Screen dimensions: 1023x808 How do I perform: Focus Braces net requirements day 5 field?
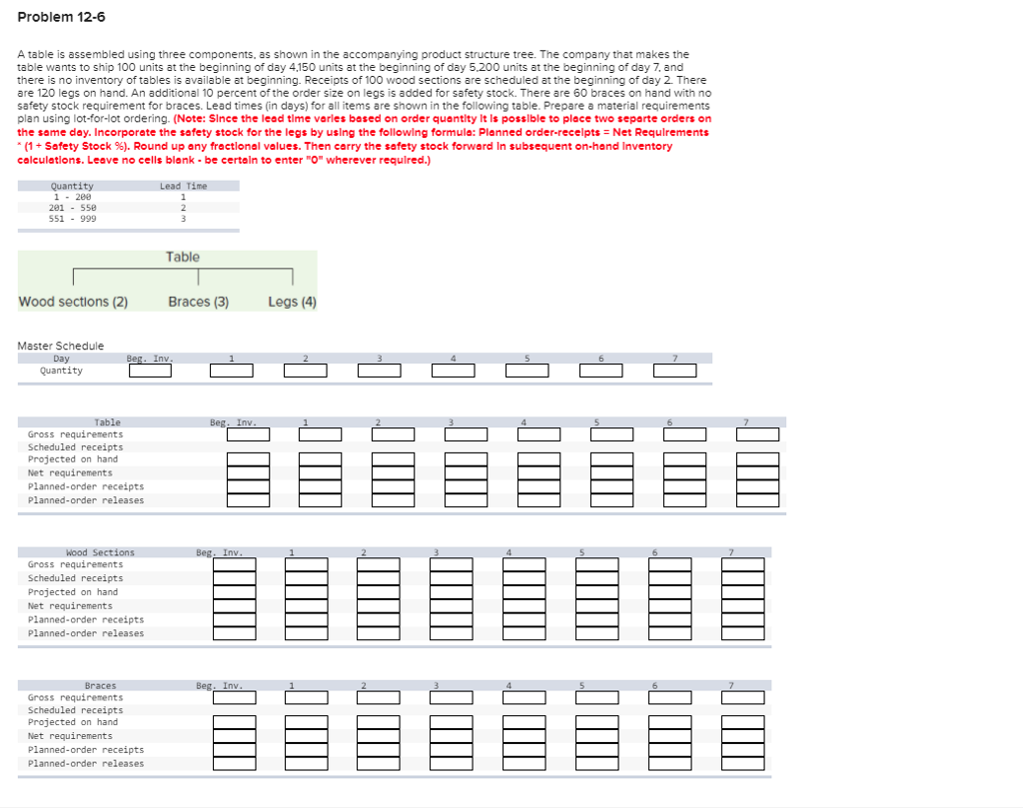tap(597, 736)
